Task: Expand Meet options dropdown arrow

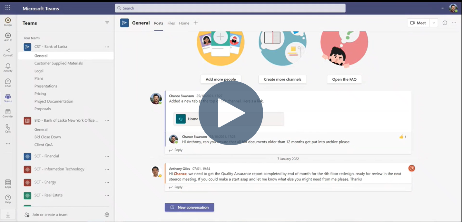Action: tap(434, 23)
